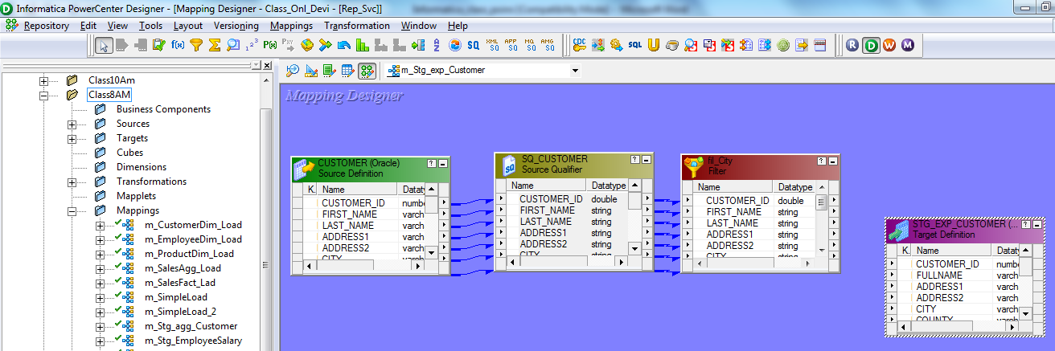
Task: Collapse the Mappings node
Action: pyautogui.click(x=72, y=211)
